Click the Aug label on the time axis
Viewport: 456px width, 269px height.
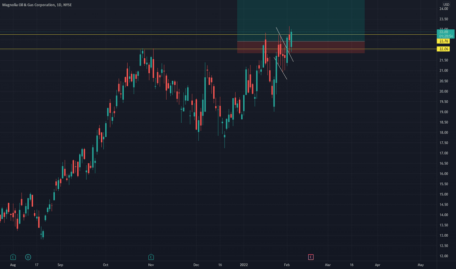point(13,265)
